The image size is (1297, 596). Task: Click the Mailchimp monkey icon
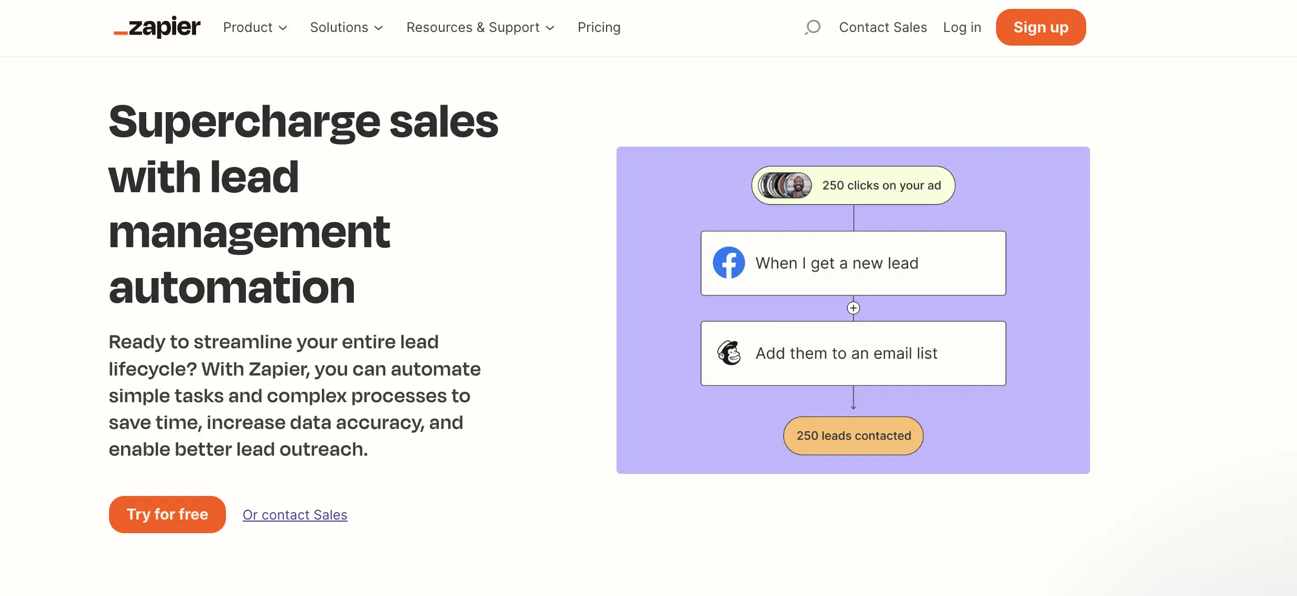pos(729,353)
